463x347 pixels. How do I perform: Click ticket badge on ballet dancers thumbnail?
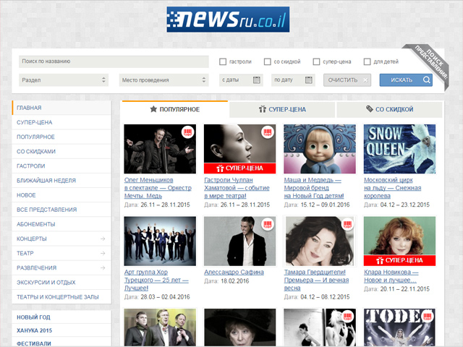pos(347,317)
